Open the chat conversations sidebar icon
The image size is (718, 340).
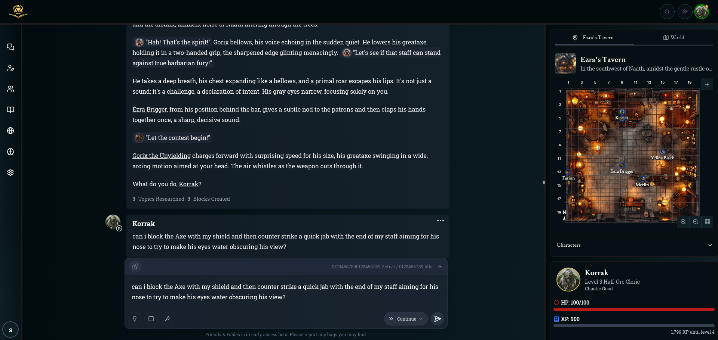click(10, 47)
